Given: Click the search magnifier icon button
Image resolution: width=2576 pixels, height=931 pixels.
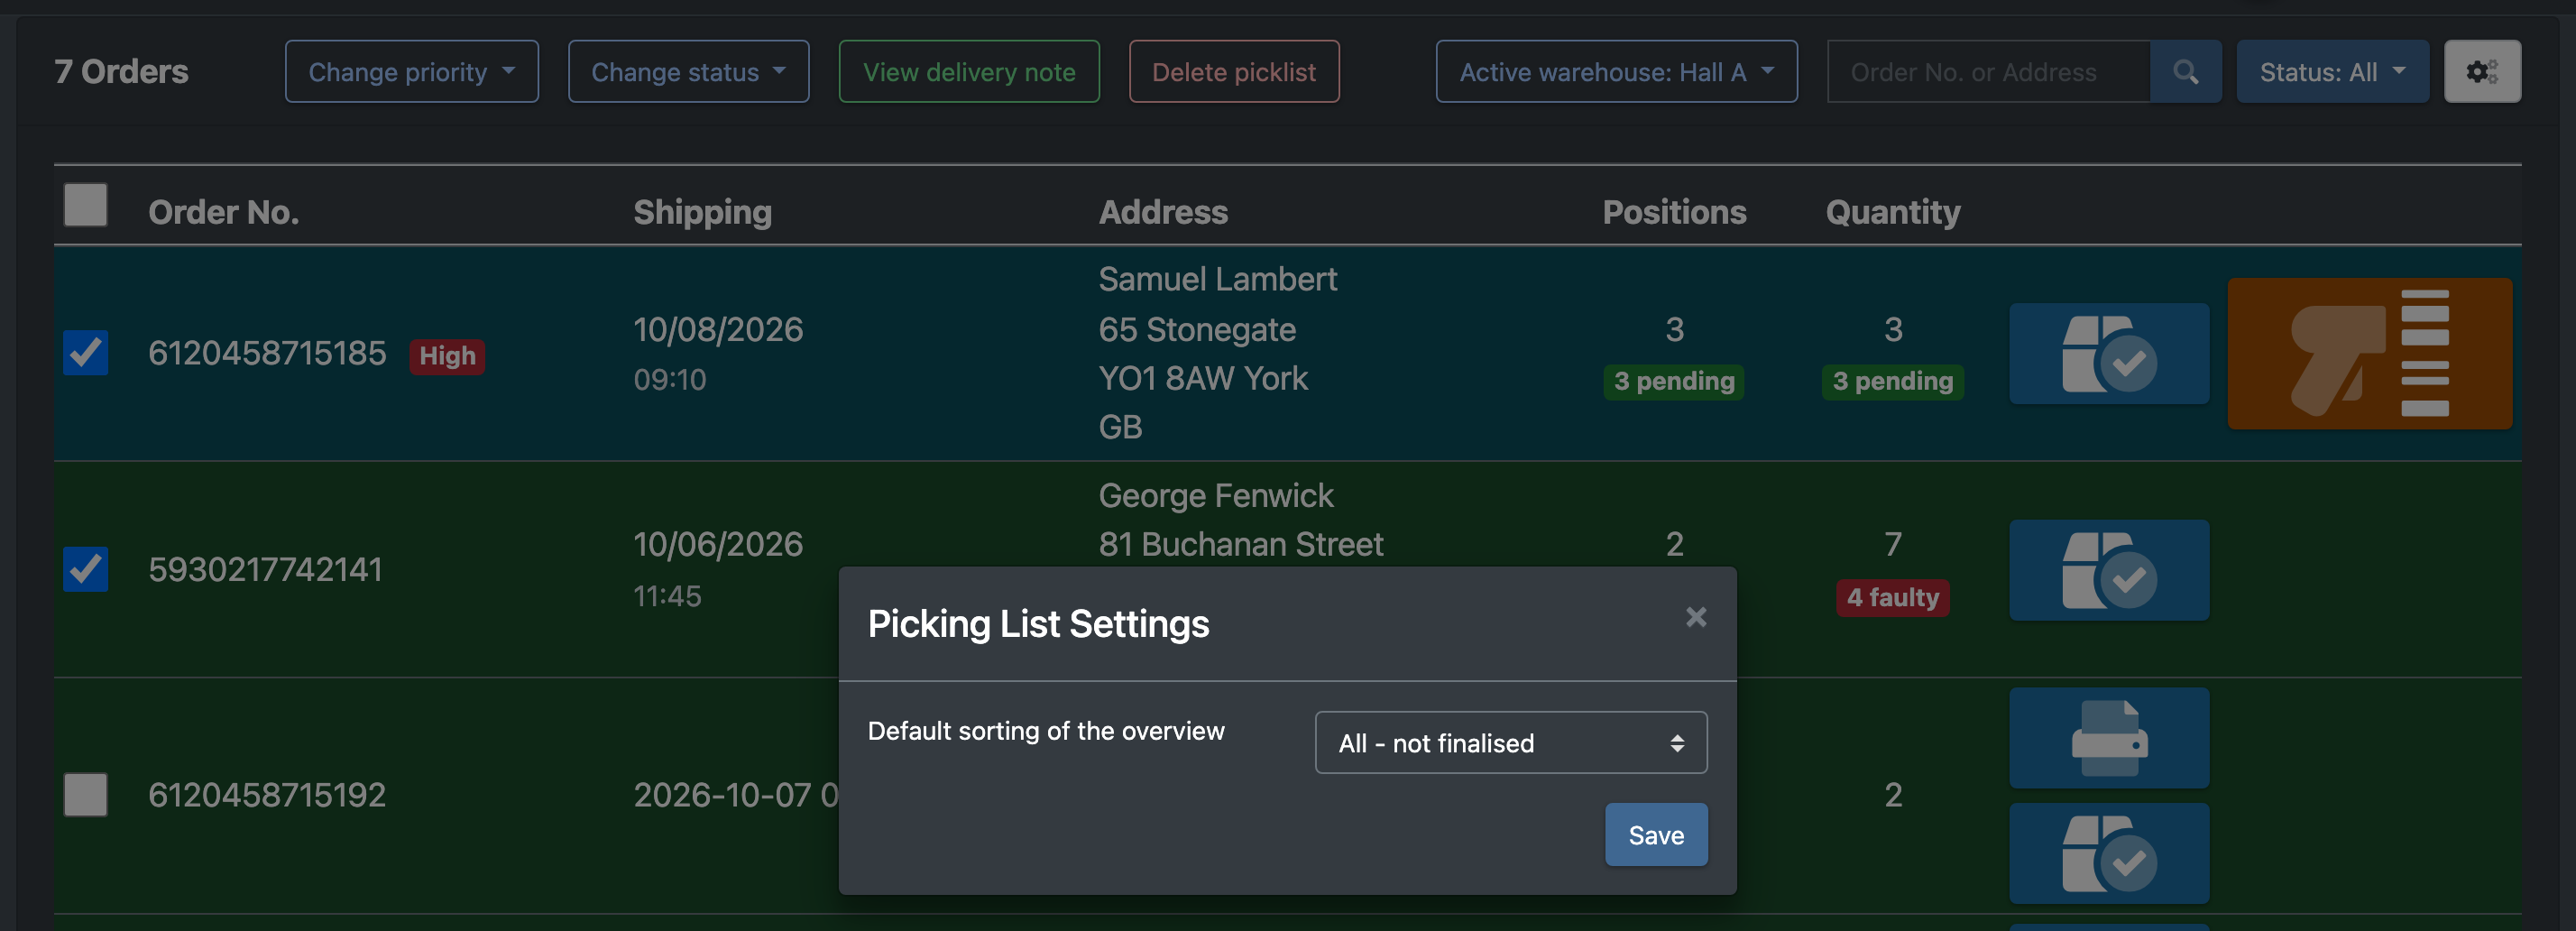Looking at the screenshot, I should (x=2185, y=72).
